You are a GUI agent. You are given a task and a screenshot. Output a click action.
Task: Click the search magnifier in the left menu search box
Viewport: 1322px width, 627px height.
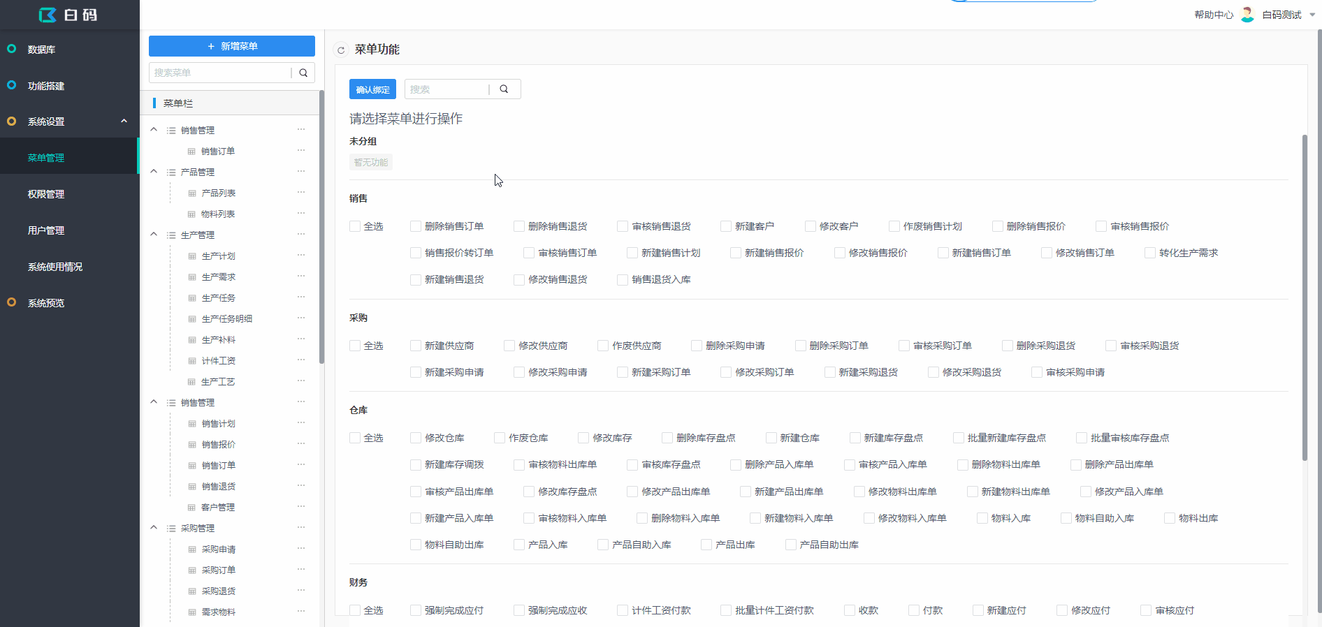pyautogui.click(x=303, y=73)
